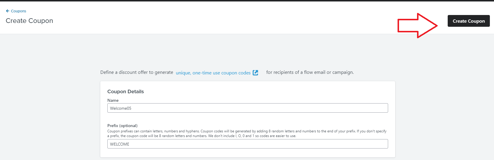Focus the Name field containing Welcome05

point(248,108)
